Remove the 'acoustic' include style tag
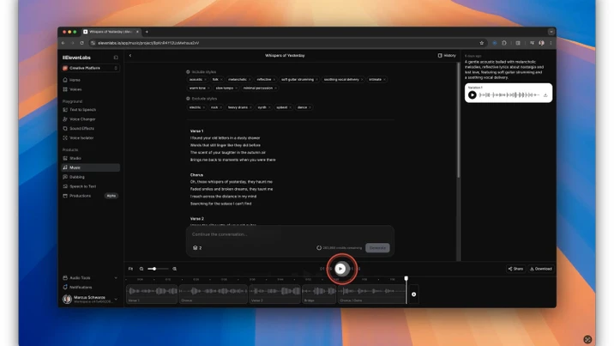Screen dimensions: 614x346 pos(207,79)
